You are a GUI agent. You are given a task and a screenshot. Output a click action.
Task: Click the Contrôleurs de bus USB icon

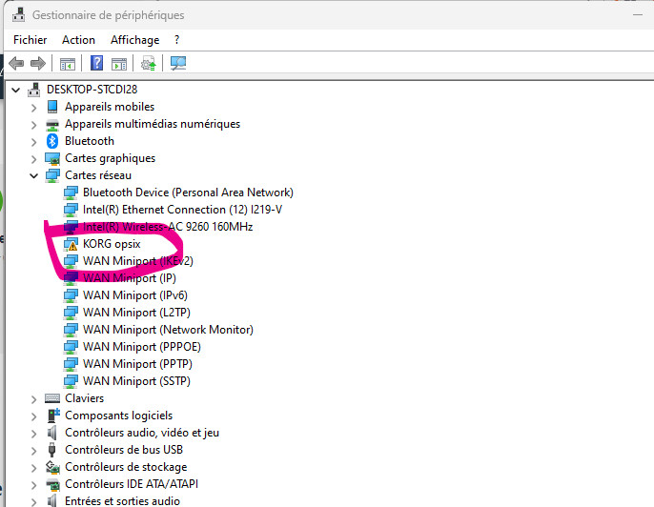(52, 450)
